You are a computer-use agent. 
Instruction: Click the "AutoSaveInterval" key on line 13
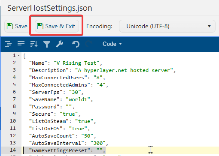[x=57, y=143]
